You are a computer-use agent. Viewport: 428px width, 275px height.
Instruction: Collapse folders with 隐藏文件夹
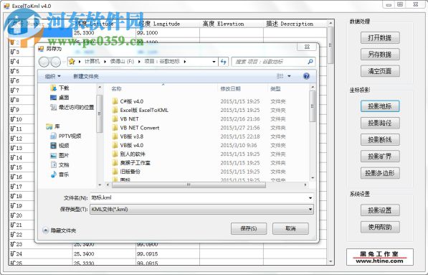point(60,230)
